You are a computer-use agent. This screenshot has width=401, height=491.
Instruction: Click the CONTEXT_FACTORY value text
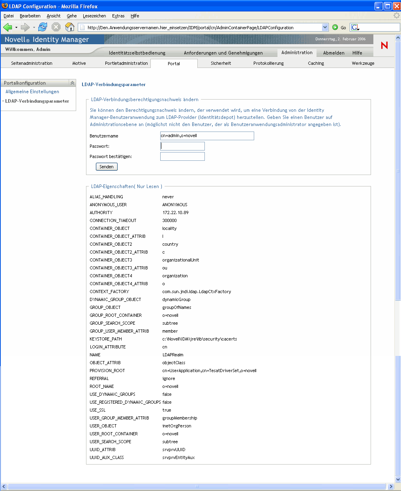click(197, 292)
